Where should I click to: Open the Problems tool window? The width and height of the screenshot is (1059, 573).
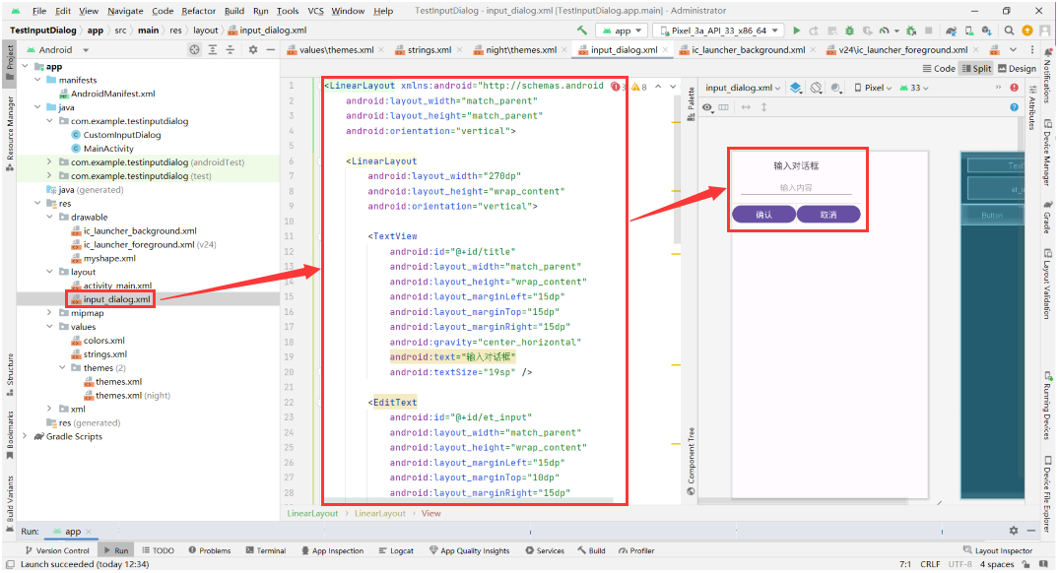pyautogui.click(x=210, y=550)
